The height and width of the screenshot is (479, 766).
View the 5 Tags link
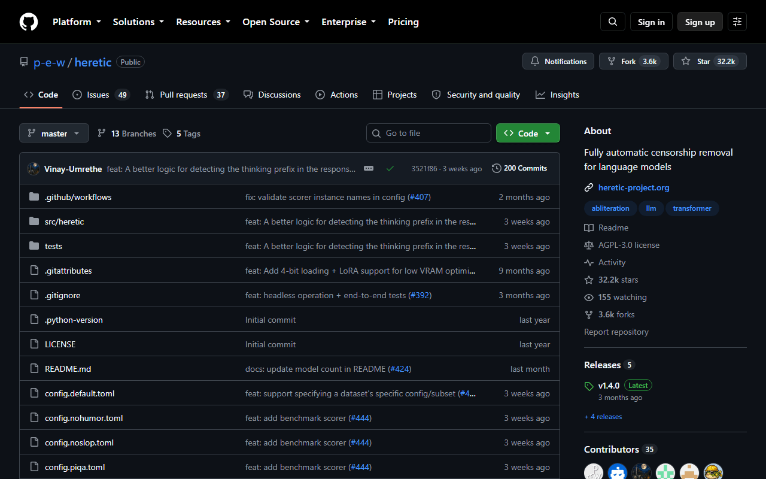pos(182,134)
